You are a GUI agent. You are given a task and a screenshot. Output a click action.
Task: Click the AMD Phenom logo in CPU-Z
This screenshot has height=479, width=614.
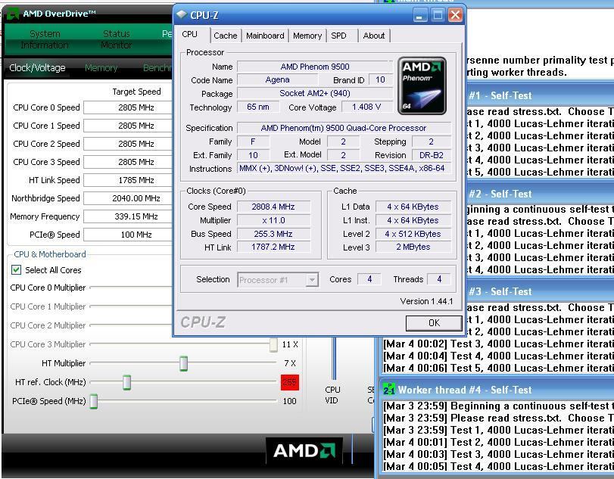pos(422,86)
